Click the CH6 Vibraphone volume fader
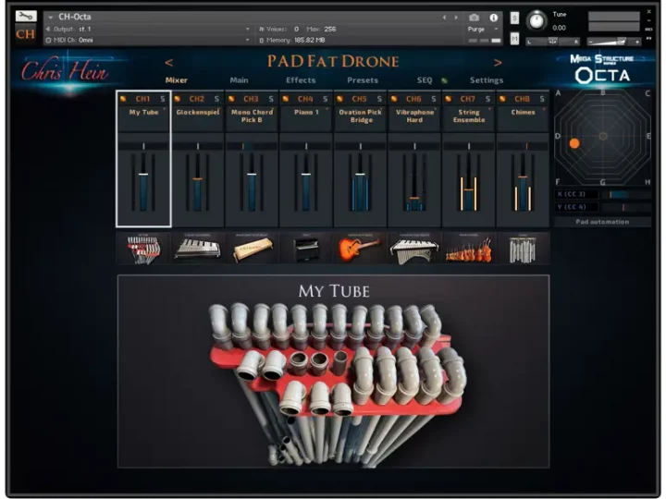 pyautogui.click(x=414, y=198)
